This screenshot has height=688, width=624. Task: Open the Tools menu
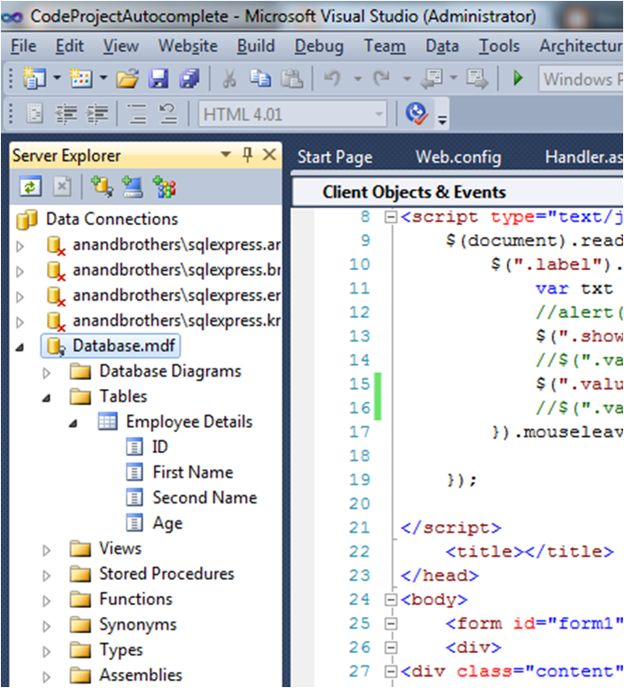[x=499, y=46]
